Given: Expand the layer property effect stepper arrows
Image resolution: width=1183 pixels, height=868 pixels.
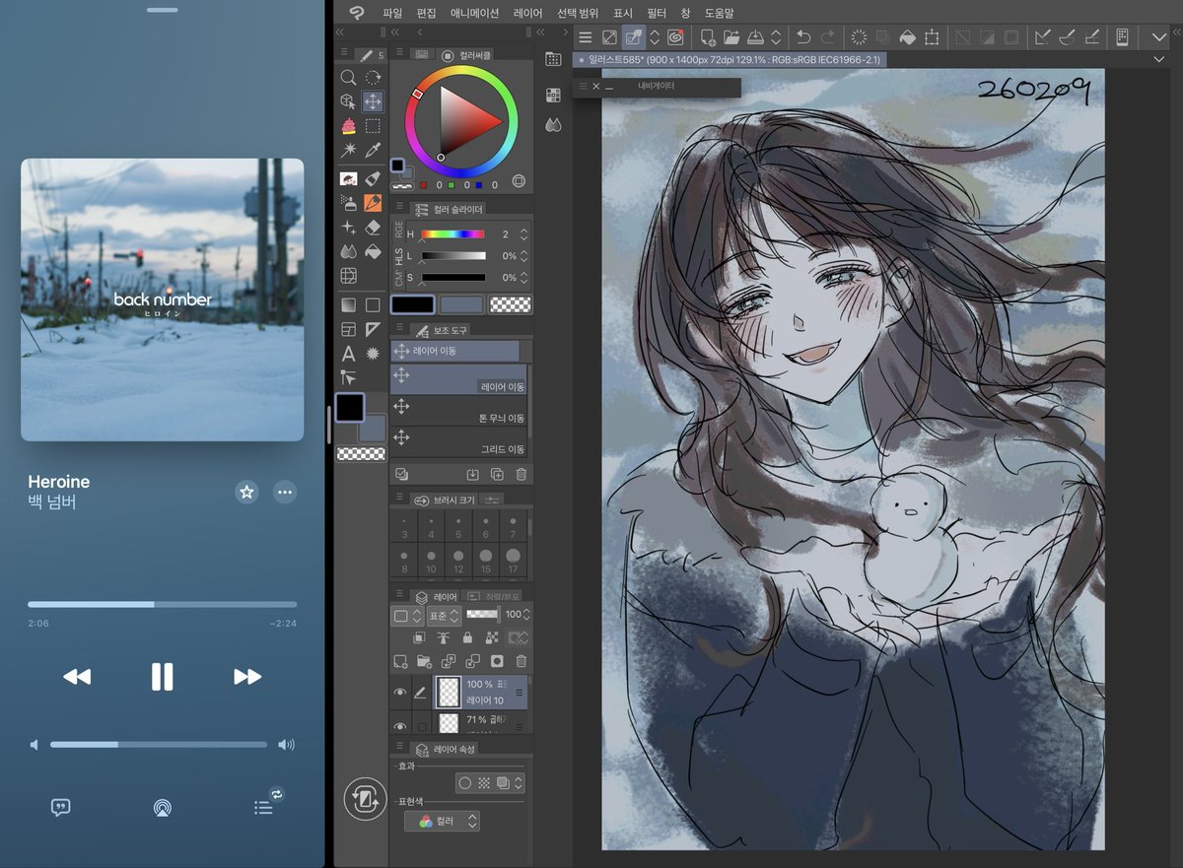Looking at the screenshot, I should pos(519,783).
